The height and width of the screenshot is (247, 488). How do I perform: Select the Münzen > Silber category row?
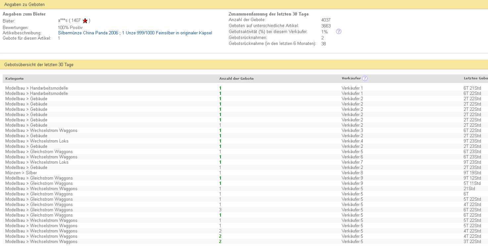coord(21,173)
